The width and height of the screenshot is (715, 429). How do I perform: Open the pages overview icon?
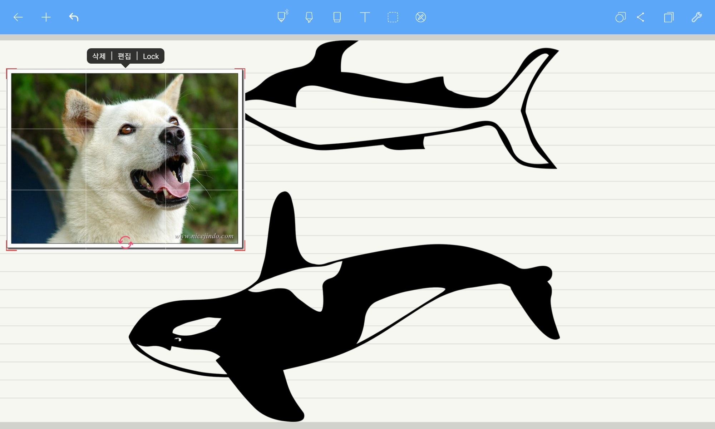pos(669,17)
